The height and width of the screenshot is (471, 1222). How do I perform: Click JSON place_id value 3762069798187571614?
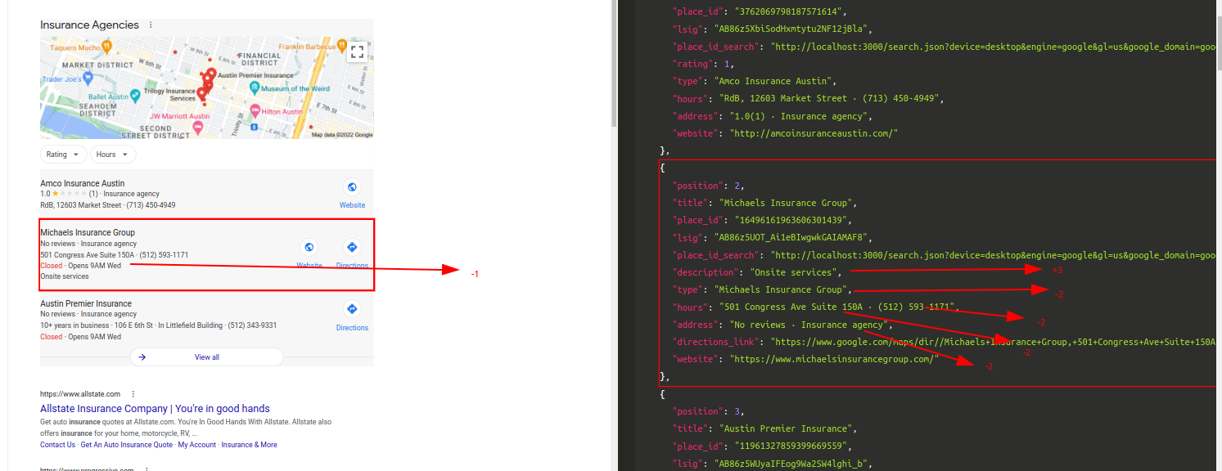click(787, 11)
